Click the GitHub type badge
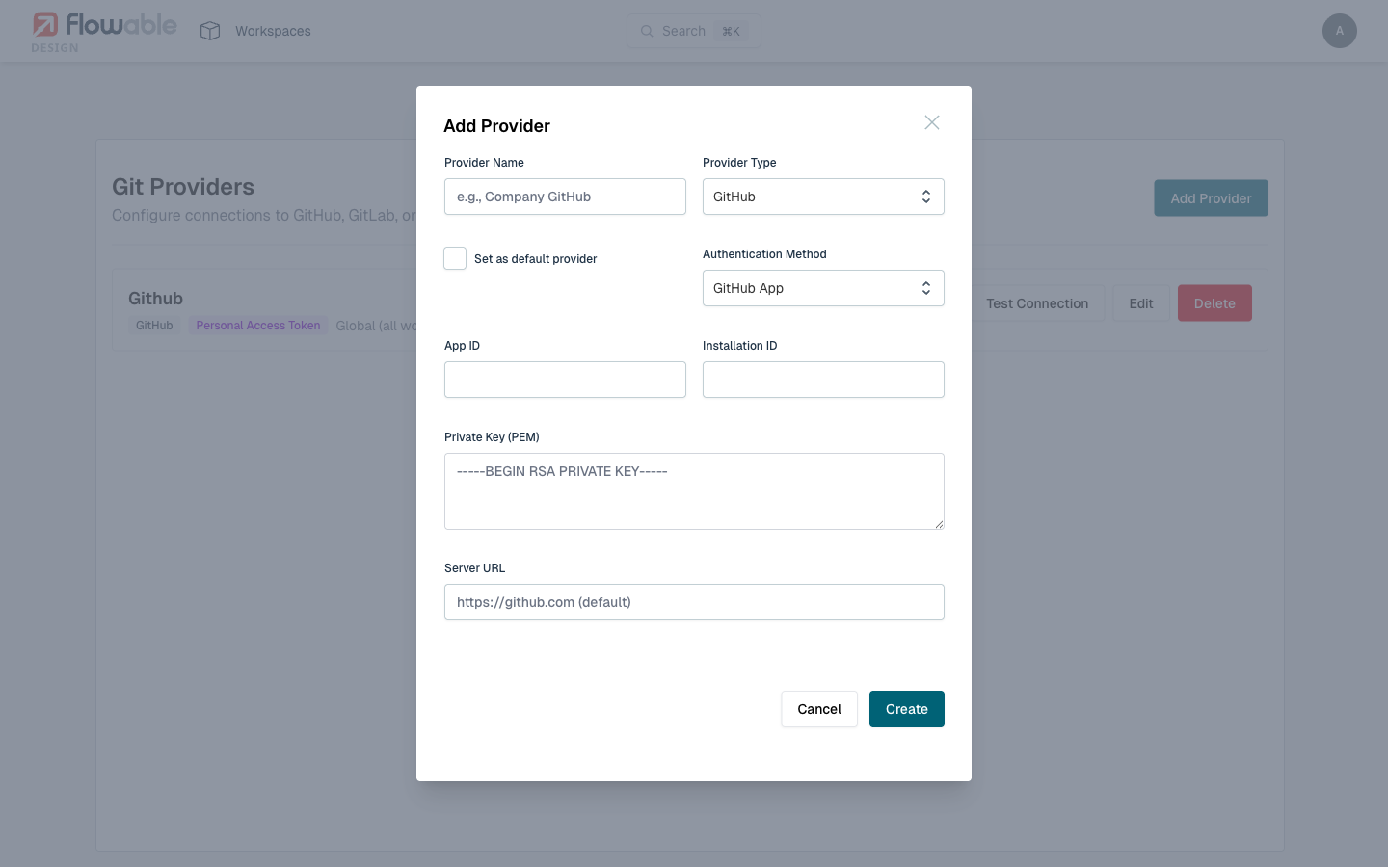The width and height of the screenshot is (1388, 867). [x=154, y=326]
